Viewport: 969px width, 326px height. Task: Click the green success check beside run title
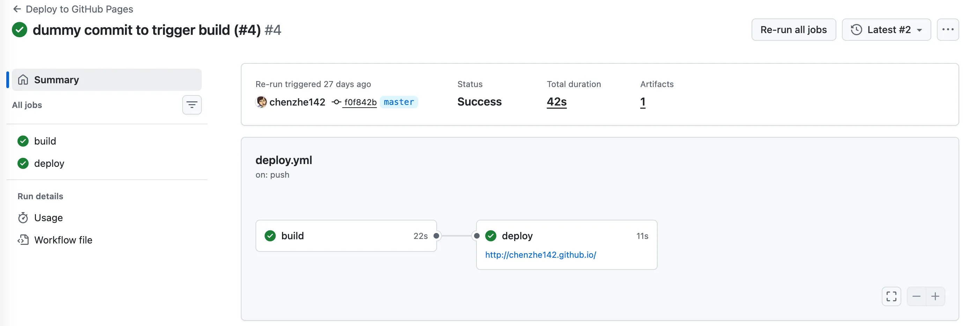(20, 30)
